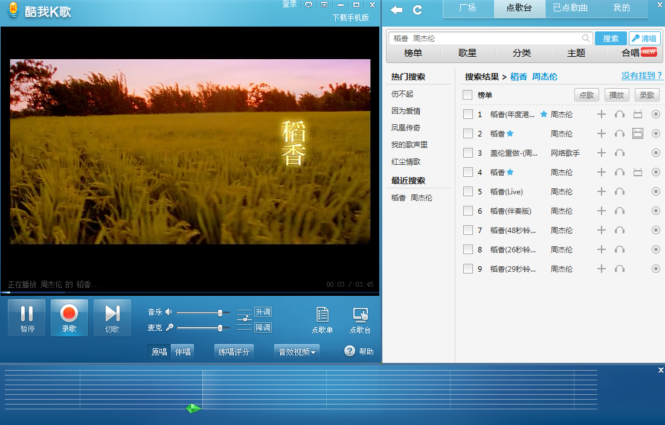Tick checkbox for 稻香(年度港... row
Viewport: 665px width, 425px height.
467,115
